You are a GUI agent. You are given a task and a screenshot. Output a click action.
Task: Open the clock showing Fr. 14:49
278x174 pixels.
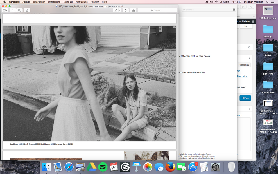(236, 2)
